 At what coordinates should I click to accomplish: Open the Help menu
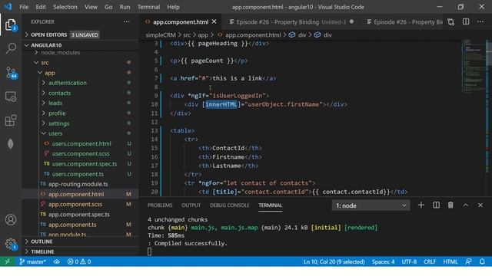tap(173, 7)
